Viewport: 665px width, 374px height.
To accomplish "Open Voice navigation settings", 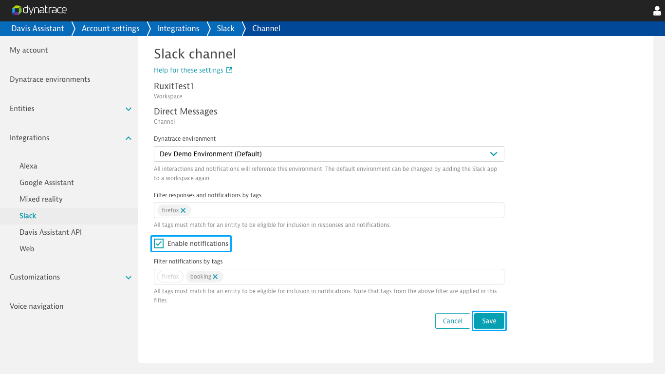I will [x=37, y=306].
